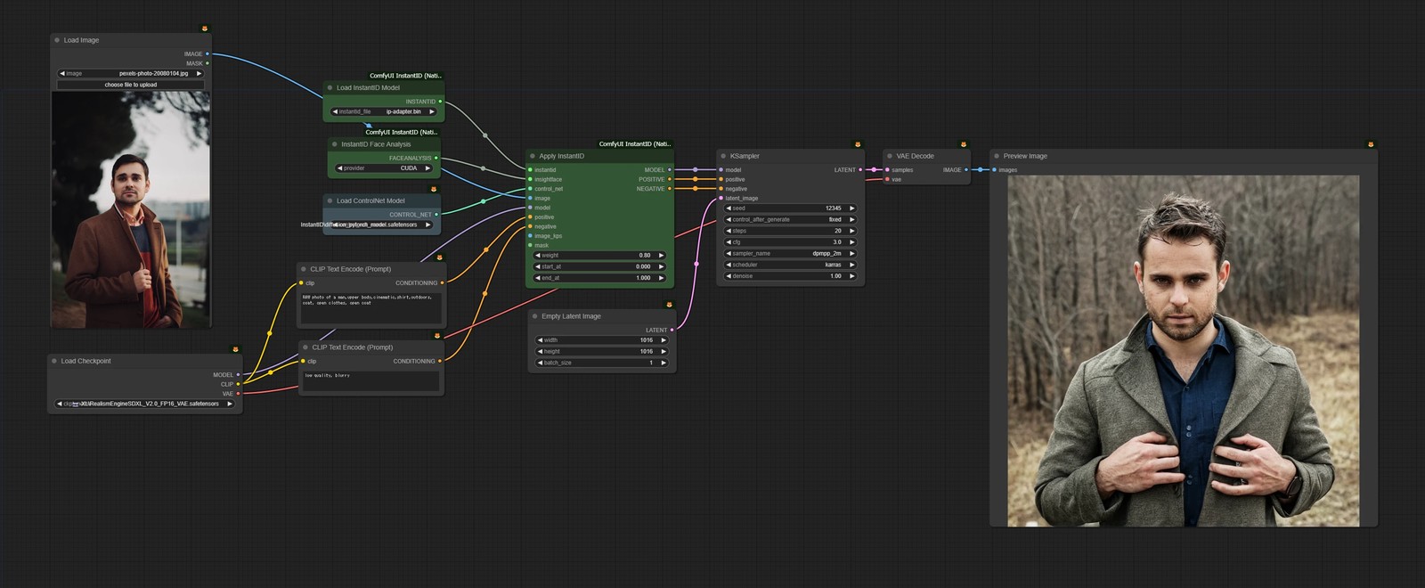The width and height of the screenshot is (1425, 588).
Task: Open the provider dropdown showing CUDA
Action: (384, 167)
